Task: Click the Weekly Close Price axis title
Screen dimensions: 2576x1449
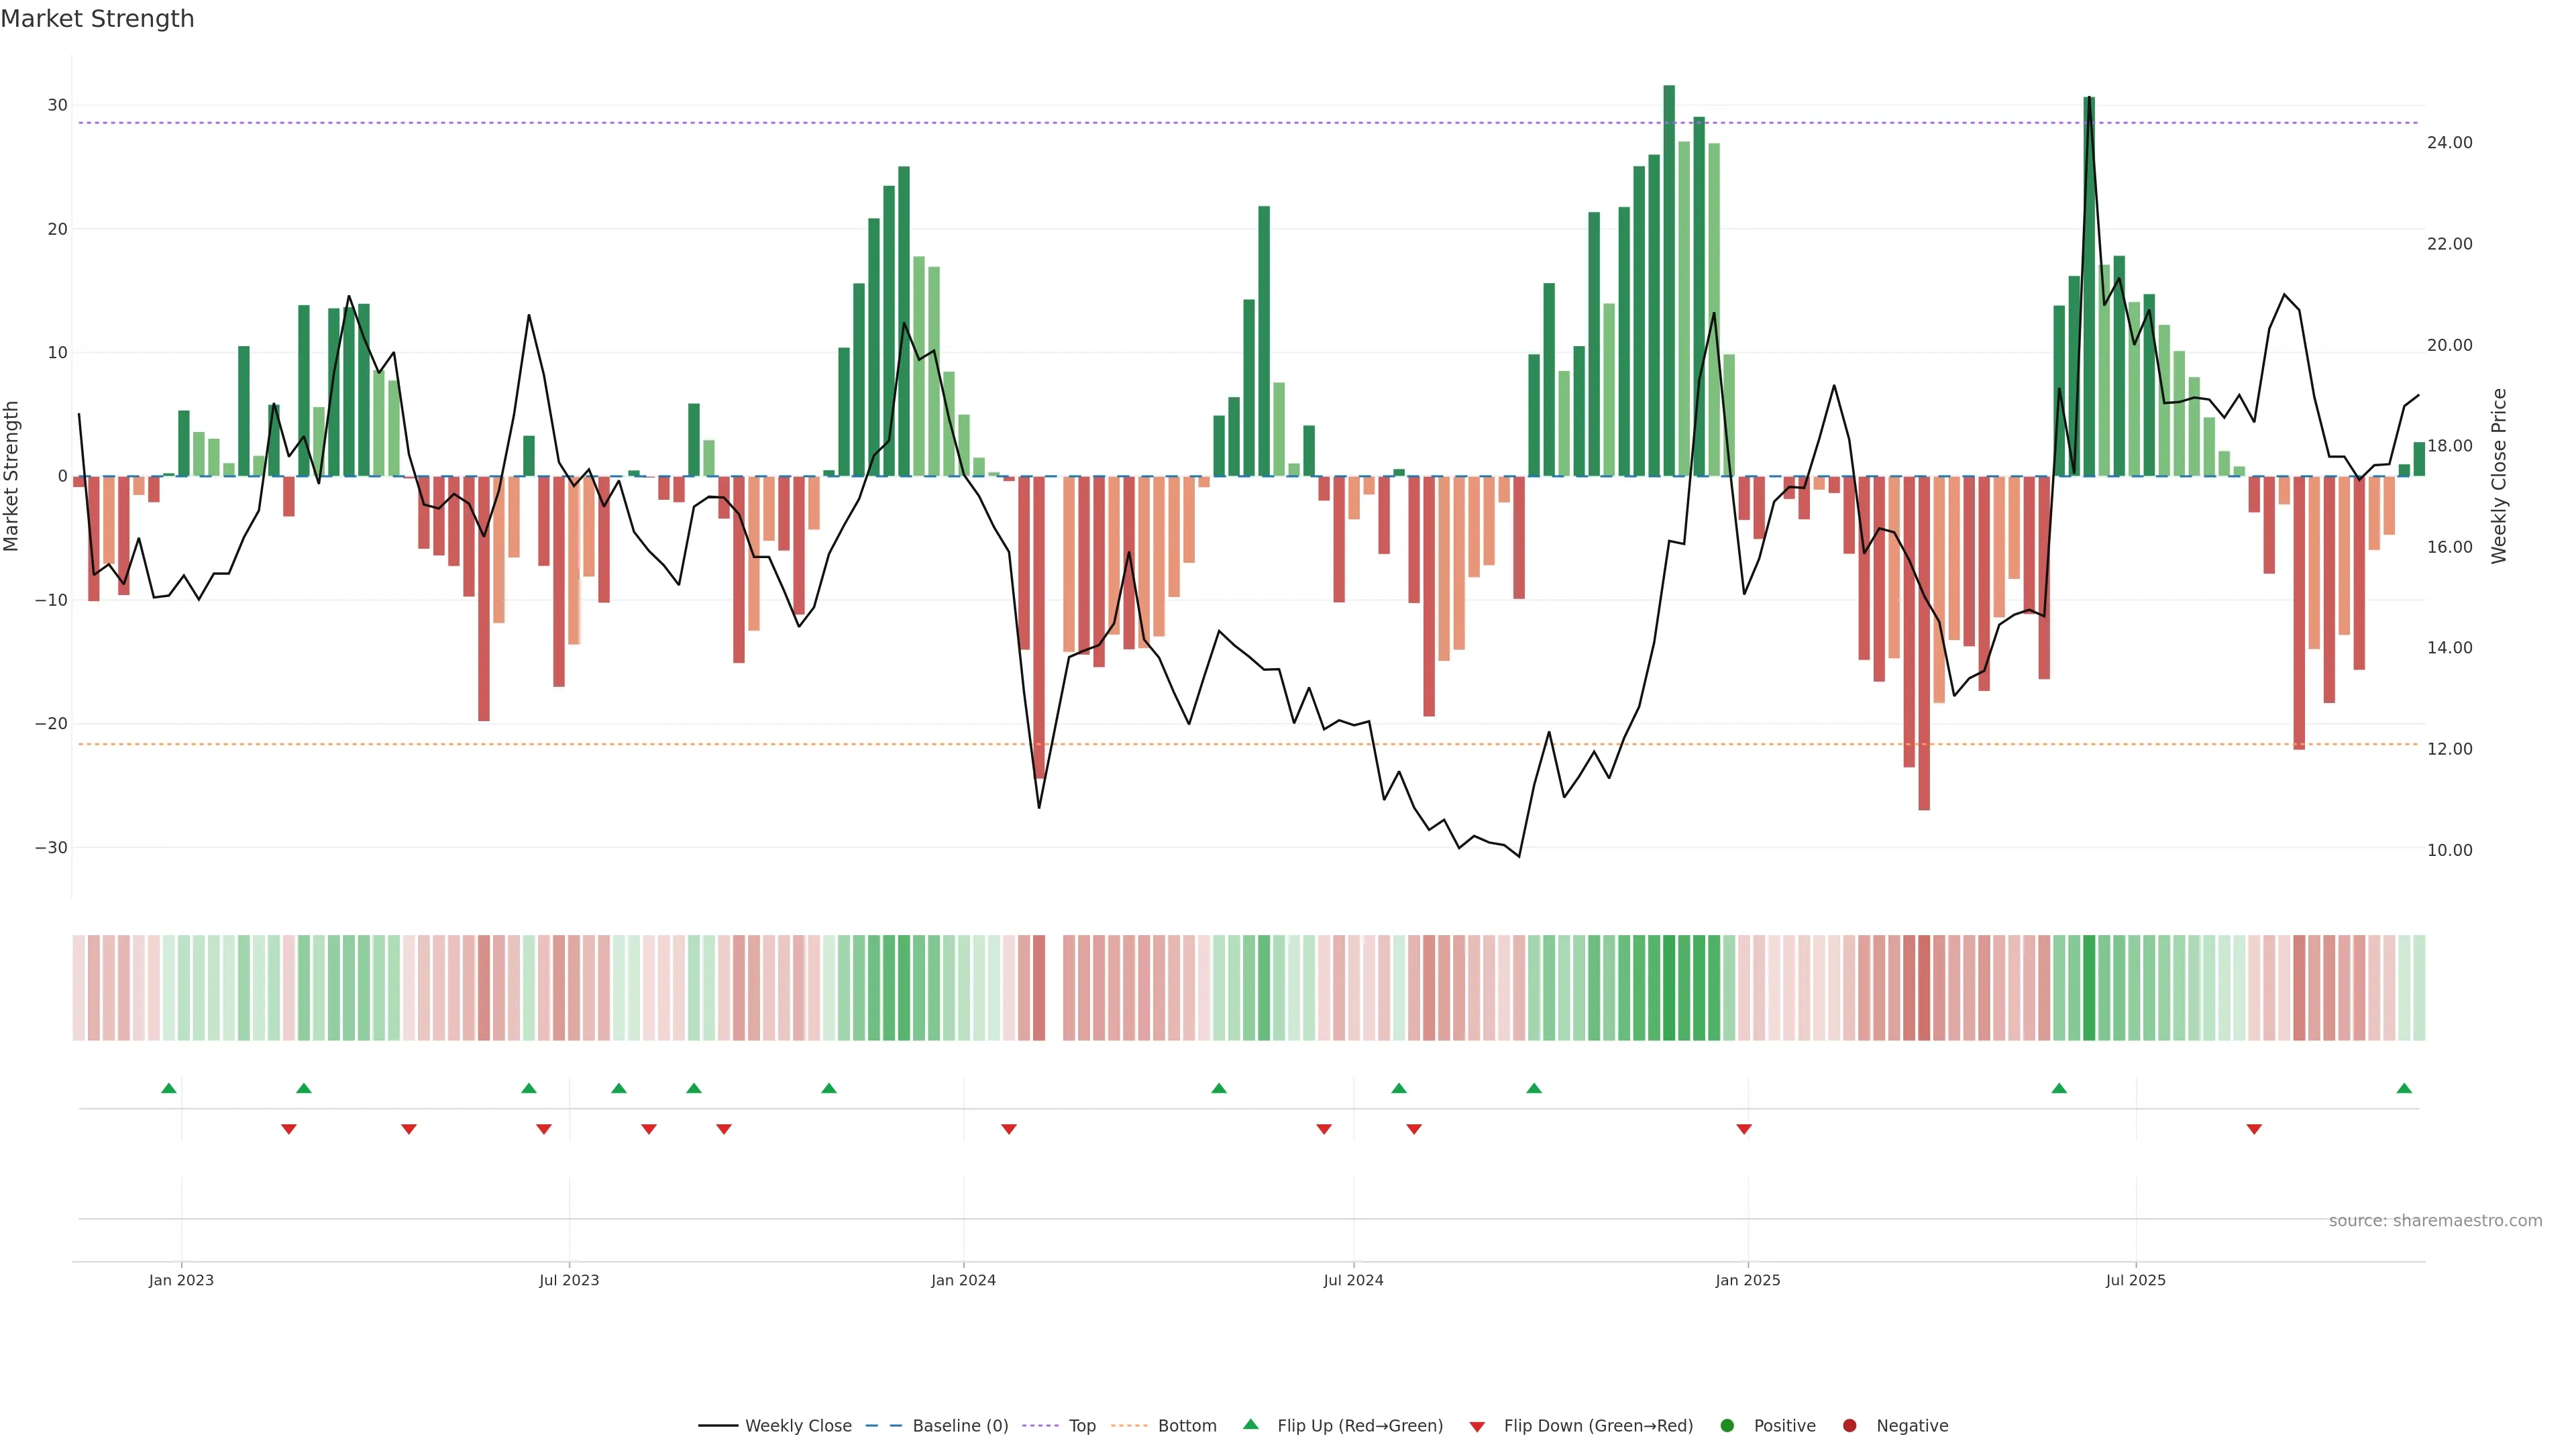Action: click(2499, 476)
